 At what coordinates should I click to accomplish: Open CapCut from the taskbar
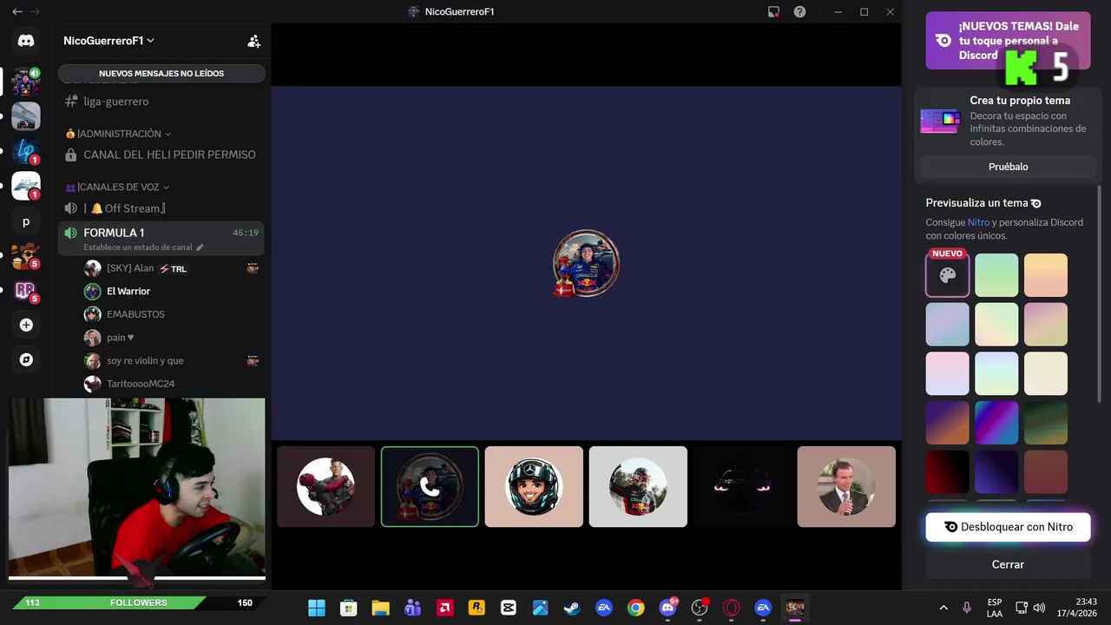(x=509, y=608)
